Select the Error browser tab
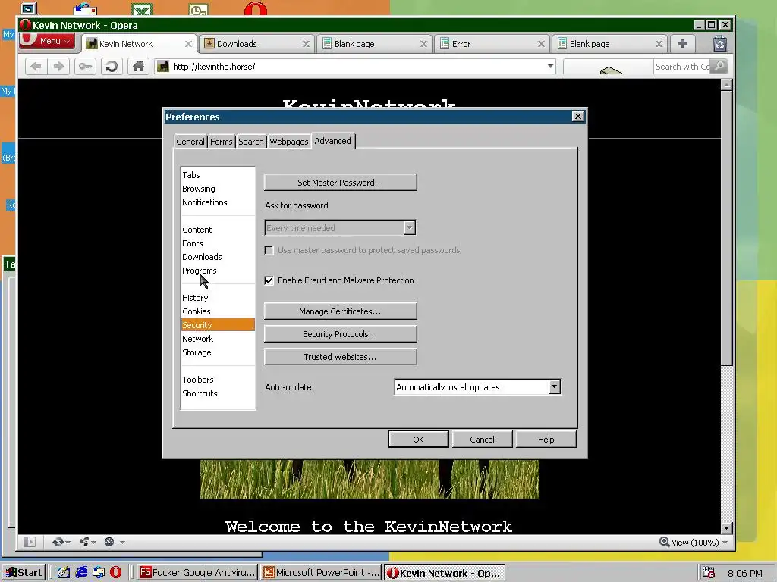Screen dimensions: 777x582 point(491,44)
